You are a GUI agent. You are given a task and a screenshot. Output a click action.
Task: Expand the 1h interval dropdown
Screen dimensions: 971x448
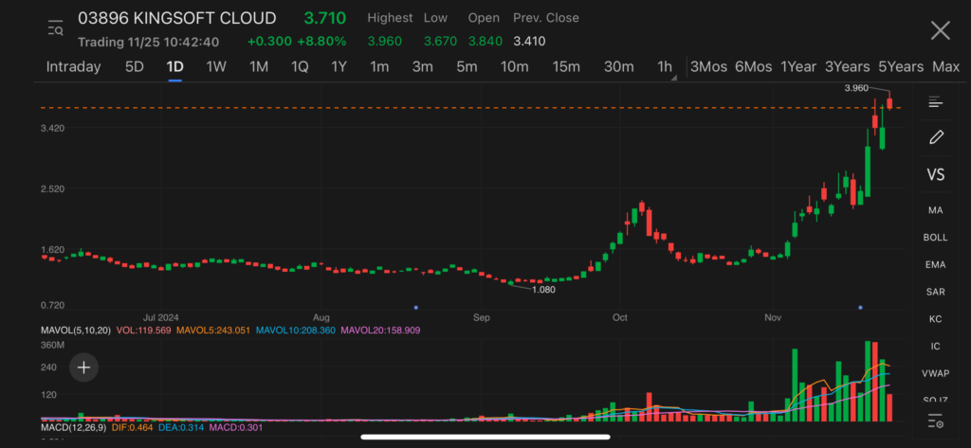[x=665, y=67]
